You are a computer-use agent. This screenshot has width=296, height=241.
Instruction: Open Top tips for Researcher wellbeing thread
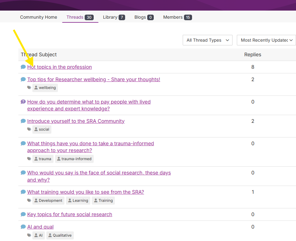tap(94, 79)
